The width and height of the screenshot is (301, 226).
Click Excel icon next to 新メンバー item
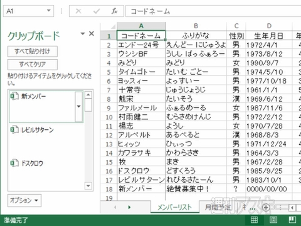click(14, 96)
